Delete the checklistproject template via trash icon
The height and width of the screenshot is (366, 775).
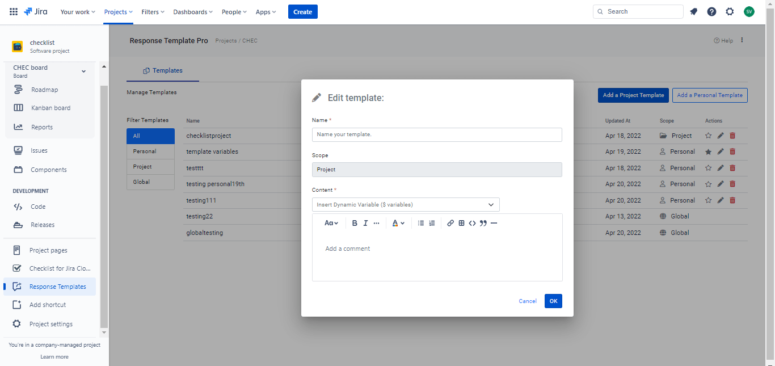[x=732, y=135]
